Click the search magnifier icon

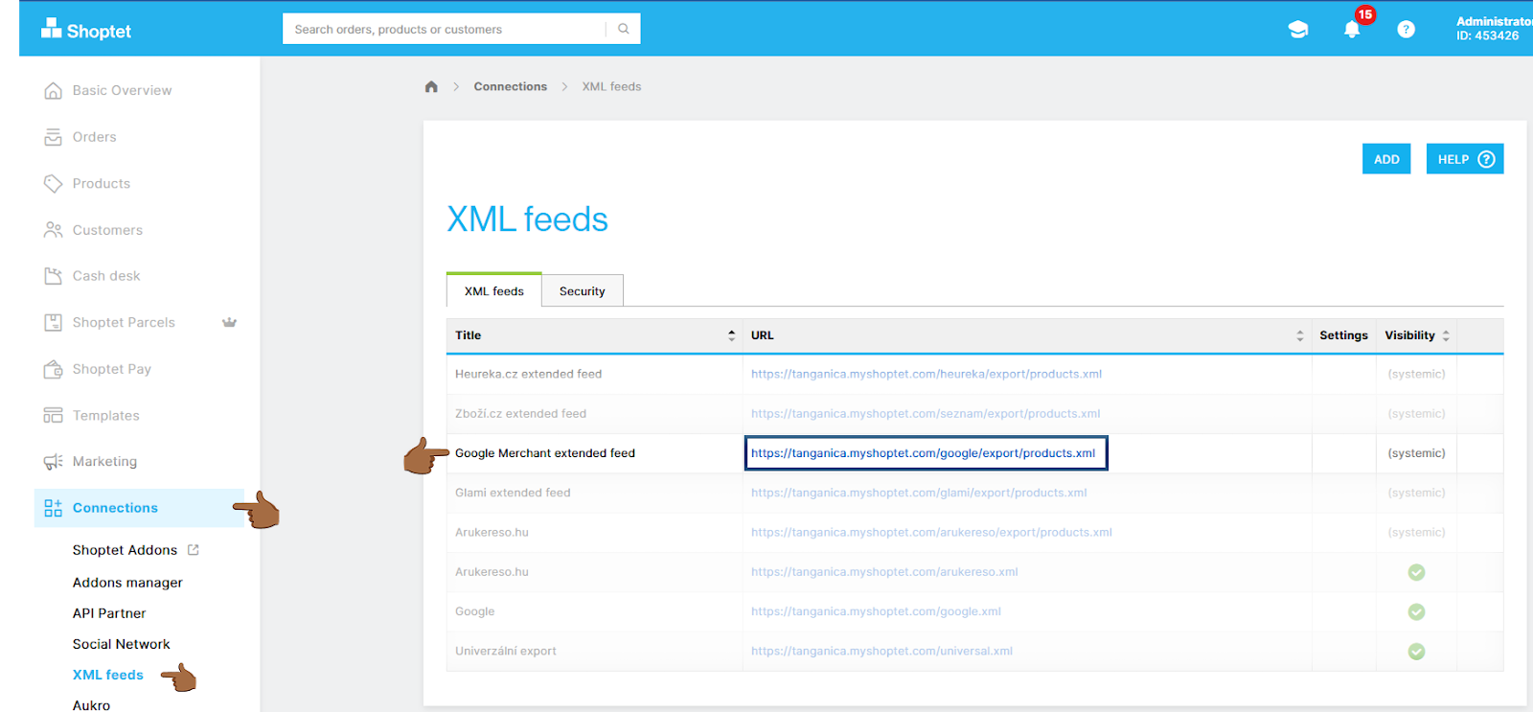tap(624, 29)
